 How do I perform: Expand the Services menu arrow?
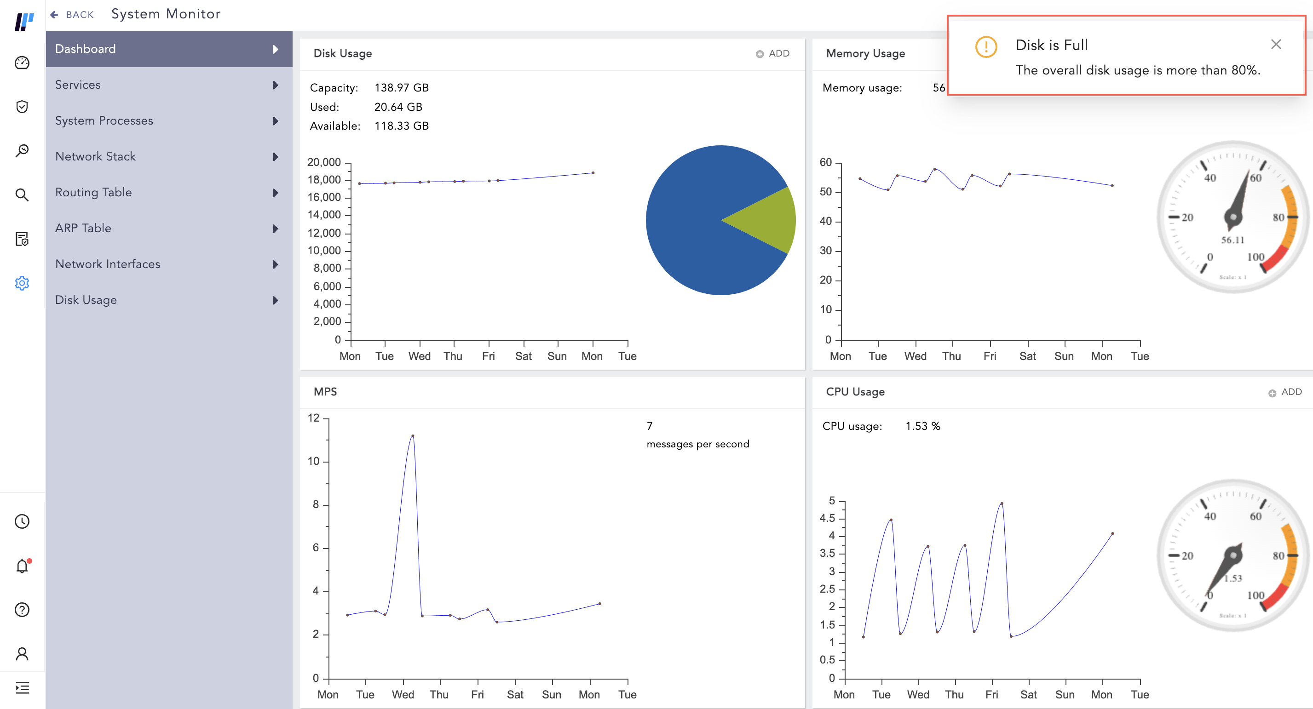[275, 85]
